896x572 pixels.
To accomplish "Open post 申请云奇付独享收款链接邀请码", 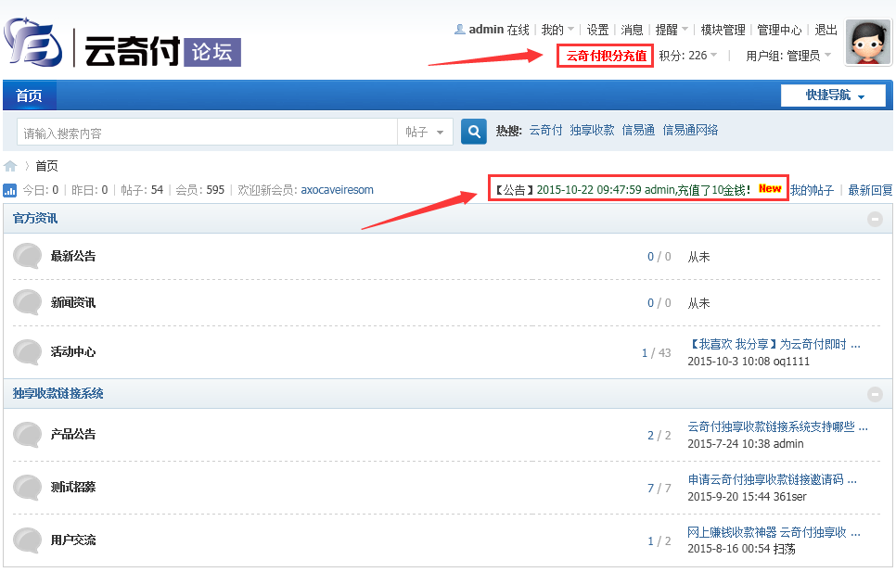I will coord(772,479).
